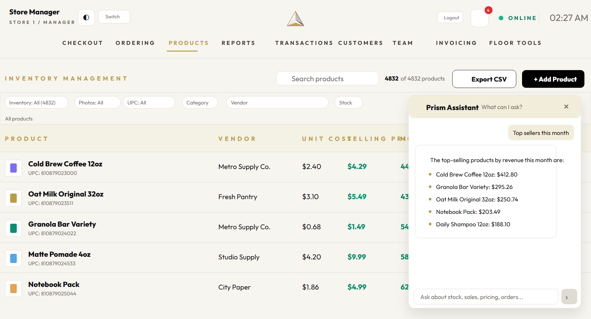Open the Photos: All filter dropdown

coord(97,103)
